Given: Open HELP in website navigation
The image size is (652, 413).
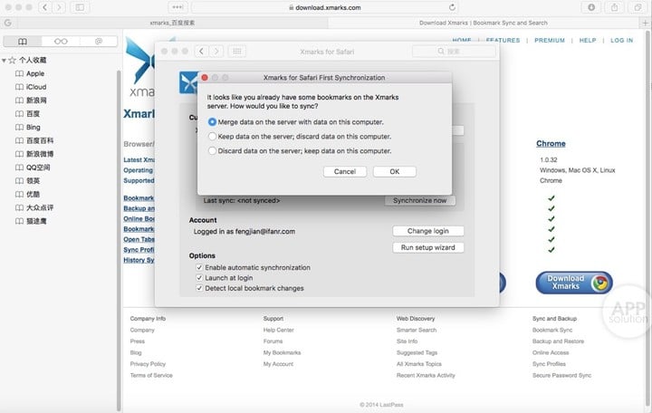Looking at the screenshot, I should click(x=588, y=41).
